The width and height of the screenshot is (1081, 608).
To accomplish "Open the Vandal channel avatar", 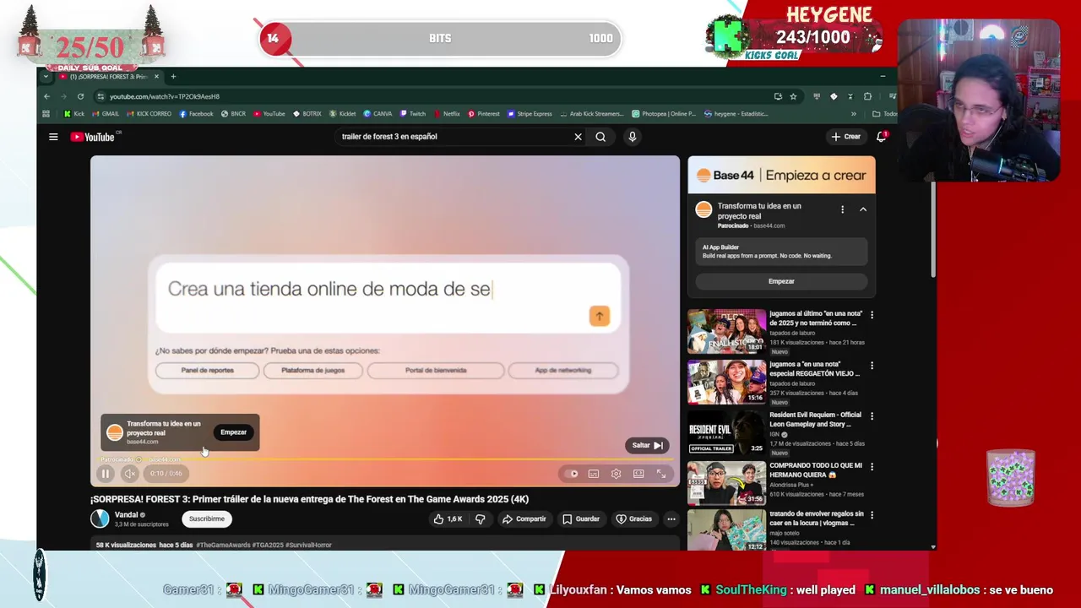I will point(100,518).
